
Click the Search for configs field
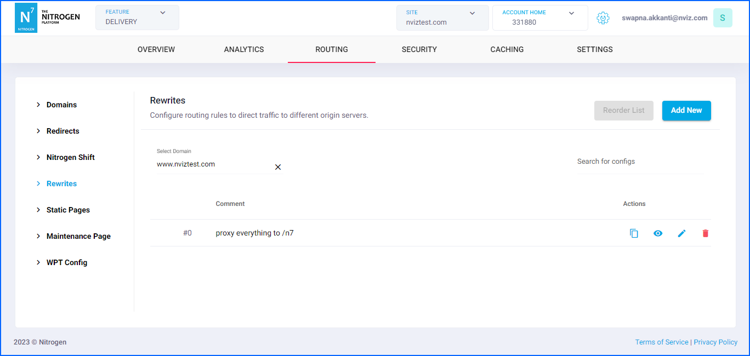[x=639, y=162]
